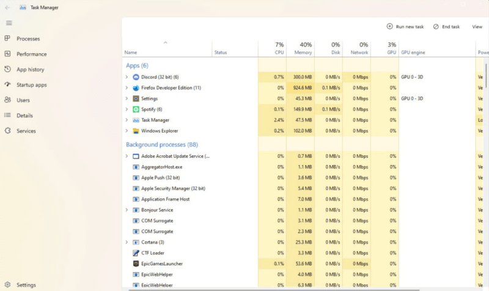
Task: Sort by the Status column header
Action: tap(235, 48)
